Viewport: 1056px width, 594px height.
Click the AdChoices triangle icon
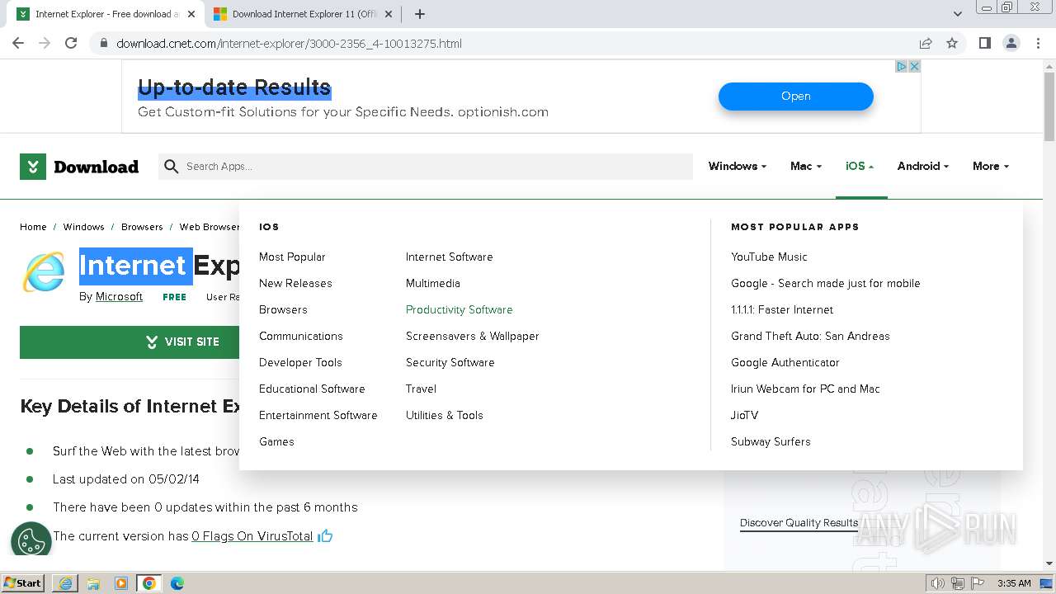point(902,66)
